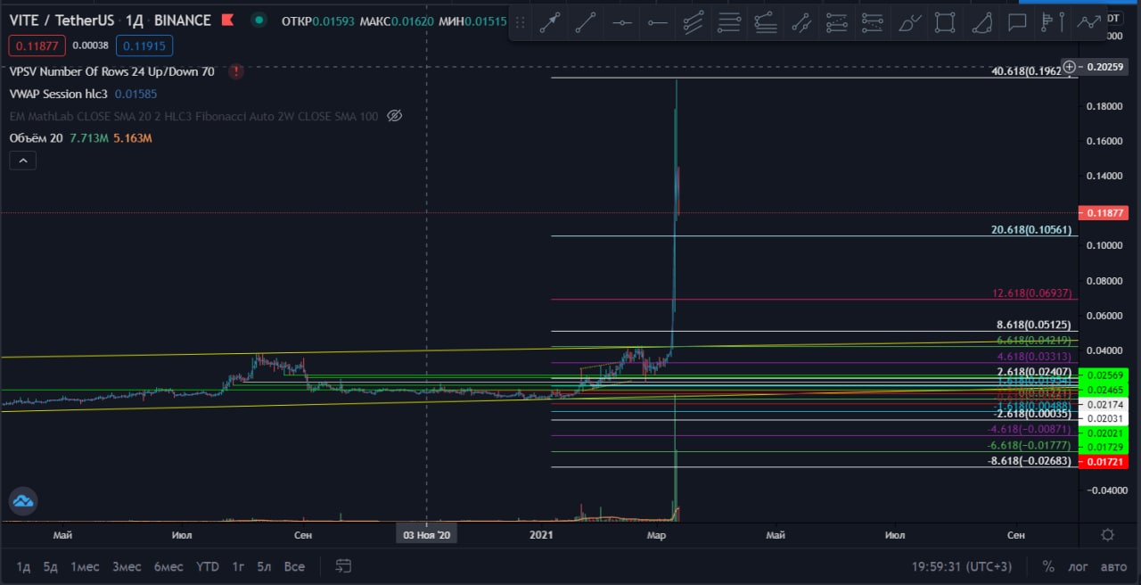
Task: Toggle auto scale 'авто'
Action: 1113,566
